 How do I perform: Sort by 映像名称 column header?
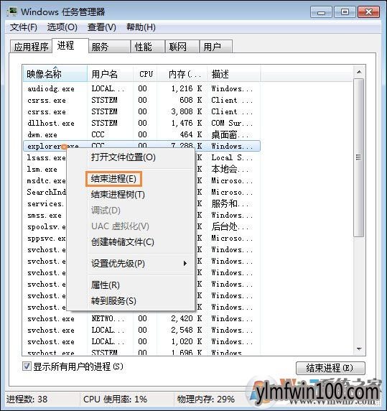coord(55,74)
